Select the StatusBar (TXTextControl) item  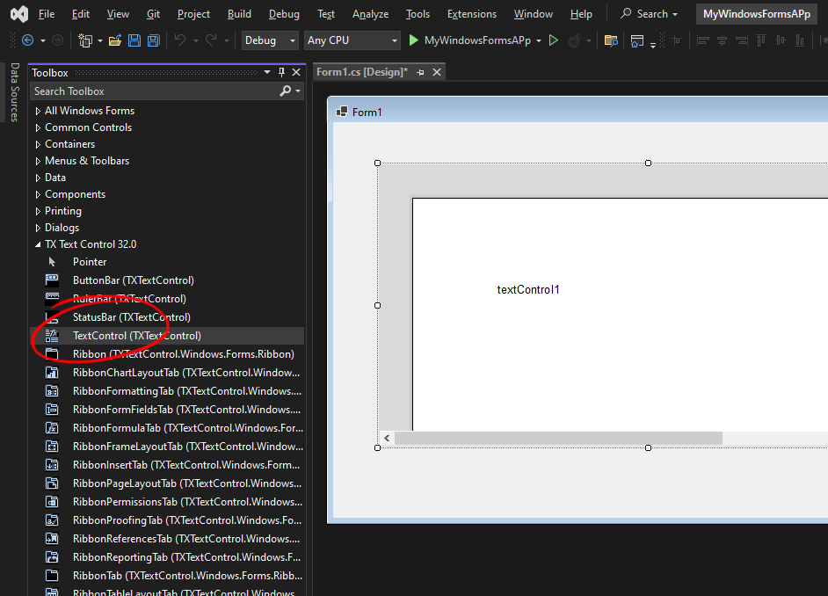167,317
